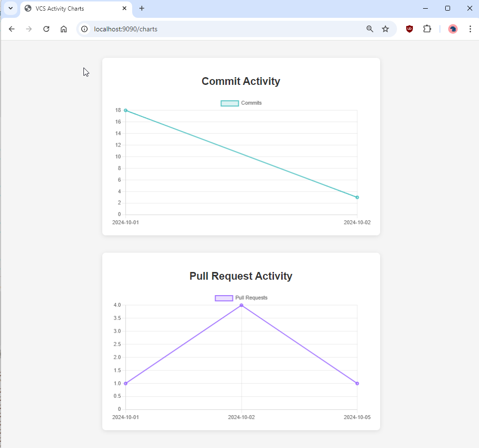Viewport: 479px width, 448px height.
Task: Bookmark this page with the star
Action: point(385,29)
